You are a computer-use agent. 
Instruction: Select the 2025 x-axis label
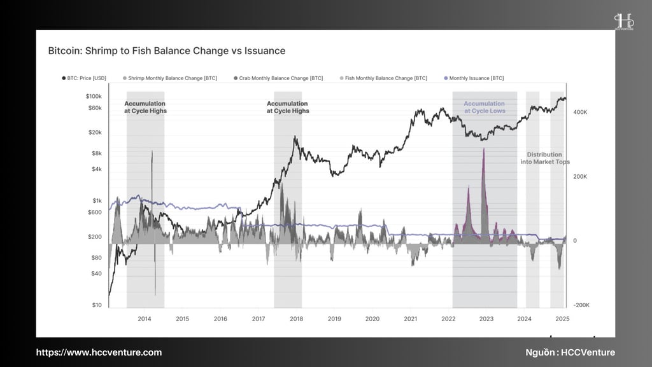(x=563, y=319)
